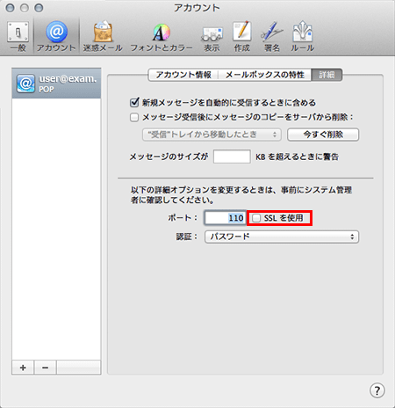Add new account with plus button
The image size is (395, 408).
pos(23,368)
